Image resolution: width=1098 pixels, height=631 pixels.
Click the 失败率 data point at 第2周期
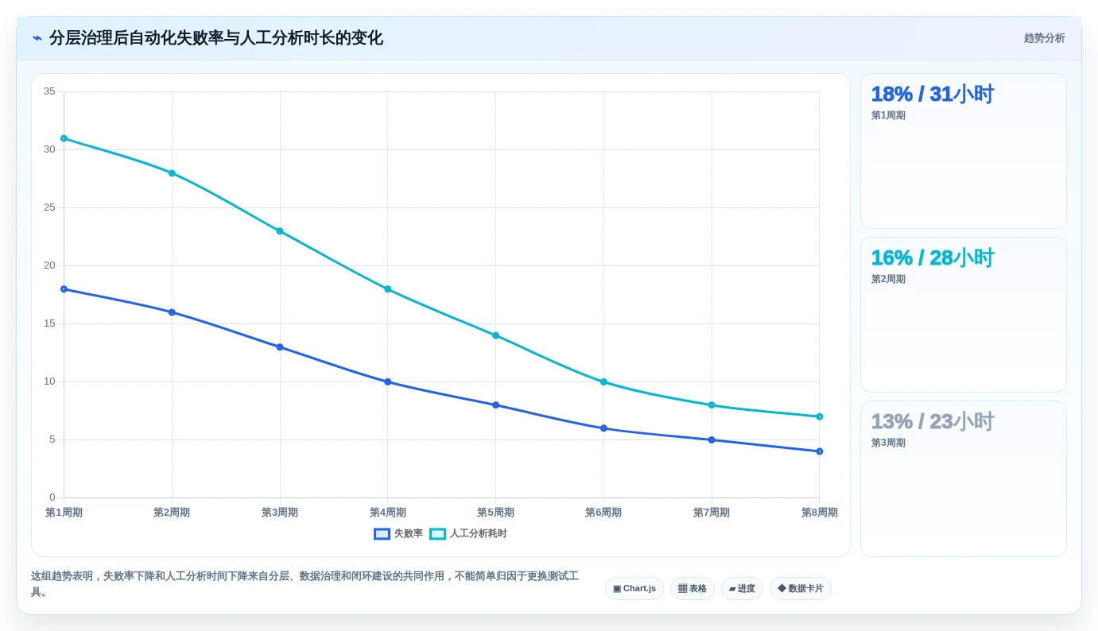(172, 312)
